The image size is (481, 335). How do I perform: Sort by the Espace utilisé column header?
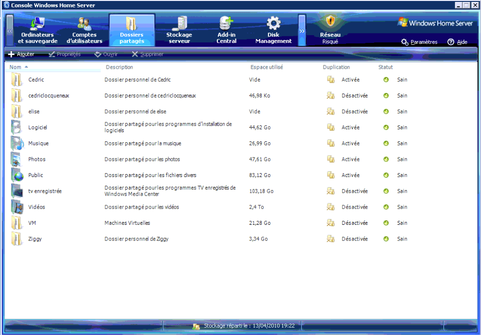pos(267,67)
